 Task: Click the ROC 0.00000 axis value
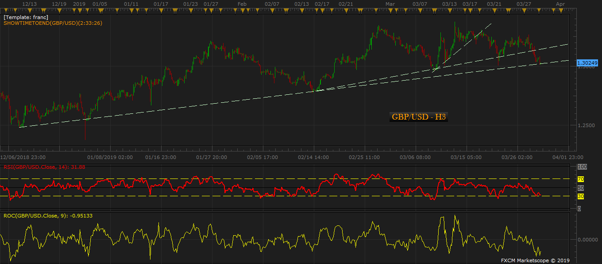click(588, 240)
